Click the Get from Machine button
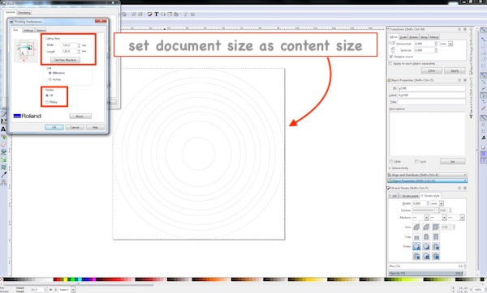Screen dimensions: 487x293 [x=65, y=60]
